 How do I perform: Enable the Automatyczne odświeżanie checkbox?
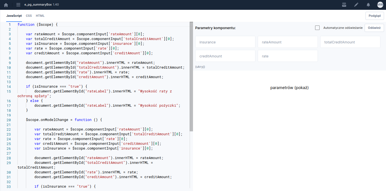coord(317,28)
